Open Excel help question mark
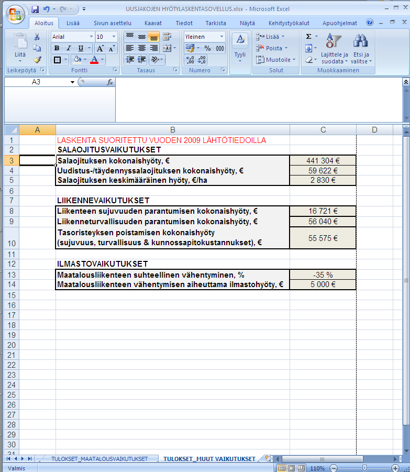The image size is (410, 472). click(370, 23)
